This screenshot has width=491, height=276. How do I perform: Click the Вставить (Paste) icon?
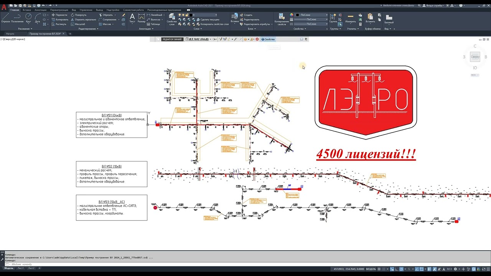(x=370, y=18)
